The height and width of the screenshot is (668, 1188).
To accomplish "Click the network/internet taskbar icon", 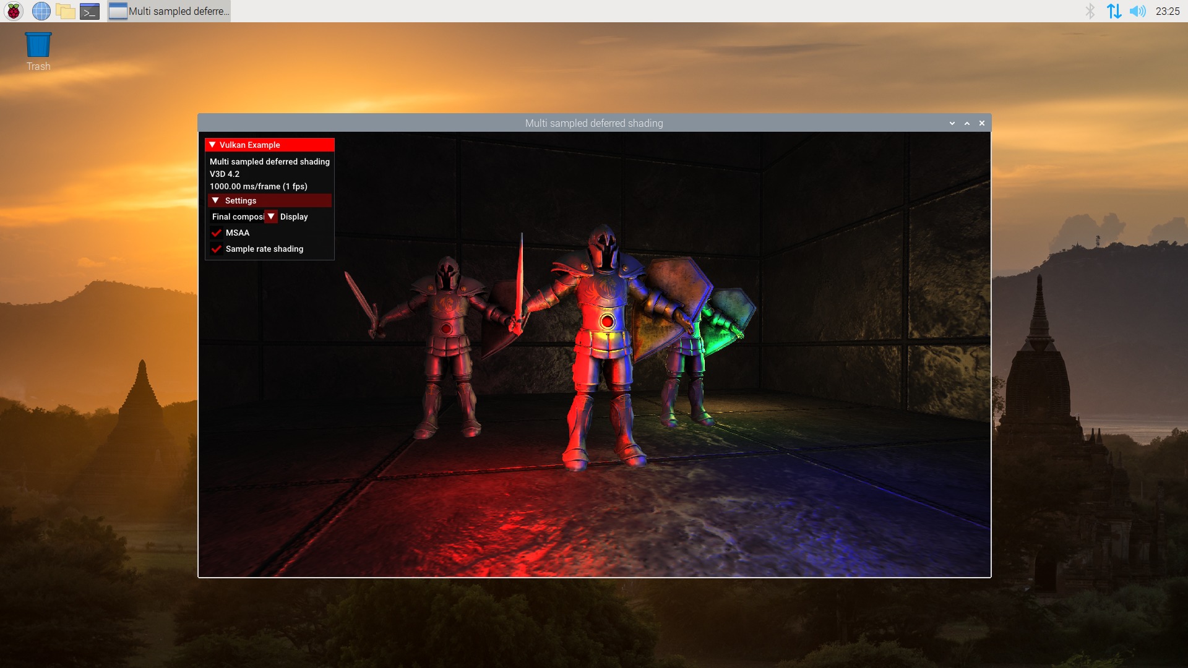I will pos(1114,11).
